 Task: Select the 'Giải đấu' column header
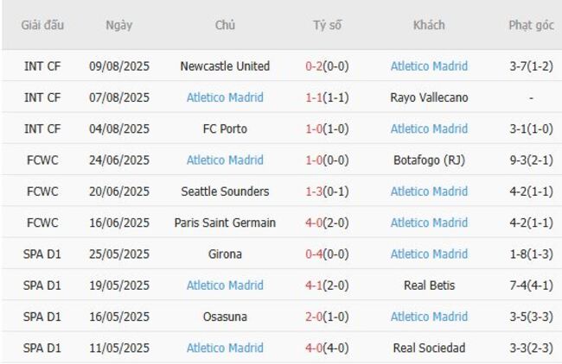pyautogui.click(x=42, y=25)
